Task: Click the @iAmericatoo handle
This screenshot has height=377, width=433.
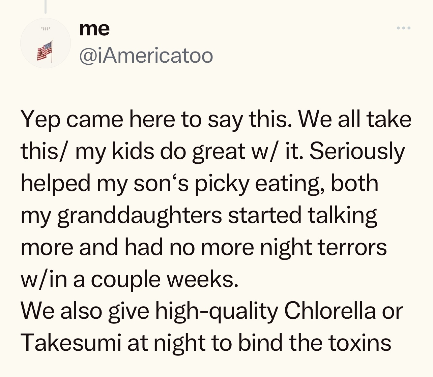Action: point(146,56)
